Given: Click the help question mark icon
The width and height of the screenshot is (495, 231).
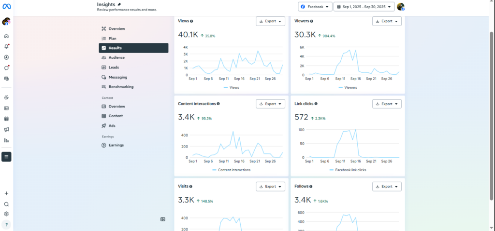Looking at the screenshot, I should click(x=6, y=225).
